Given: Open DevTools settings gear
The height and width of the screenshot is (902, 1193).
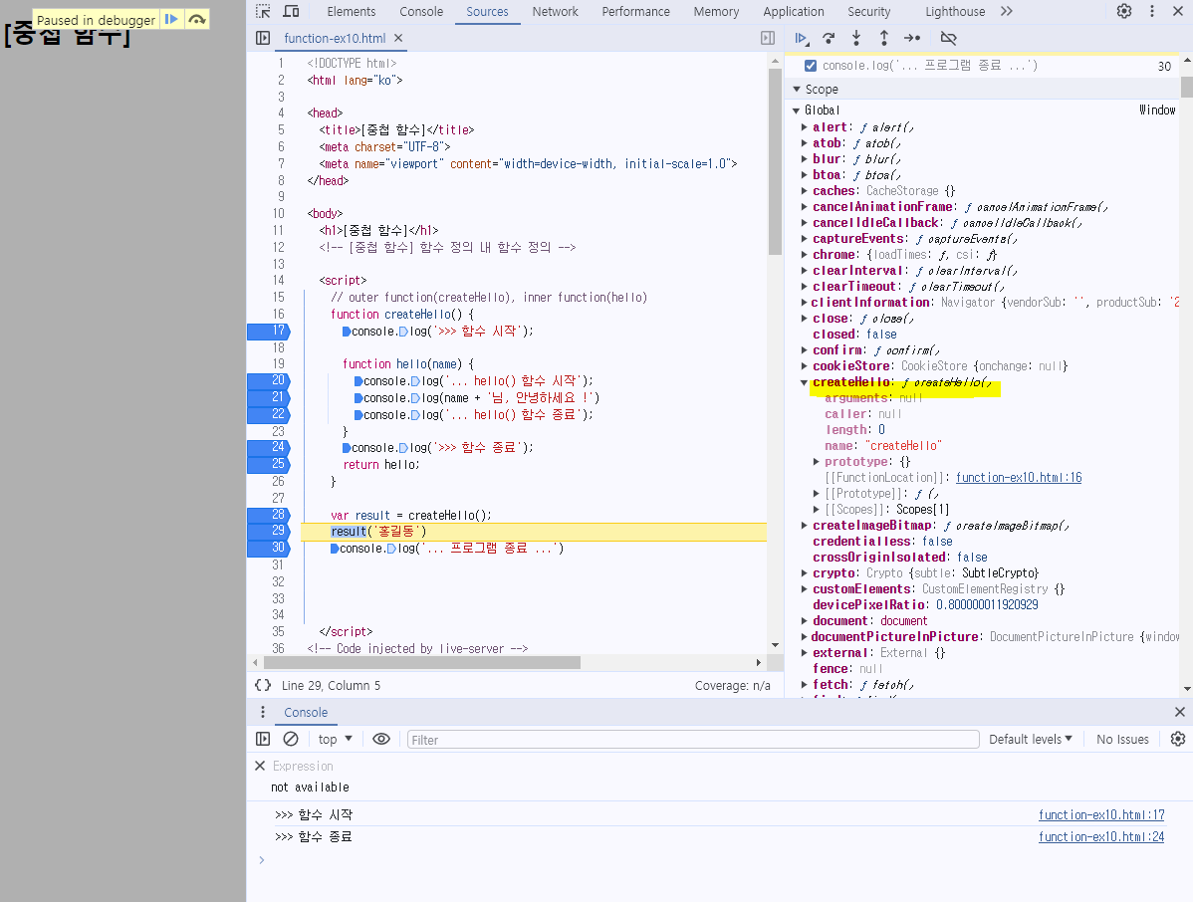Looking at the screenshot, I should coord(1123,11).
